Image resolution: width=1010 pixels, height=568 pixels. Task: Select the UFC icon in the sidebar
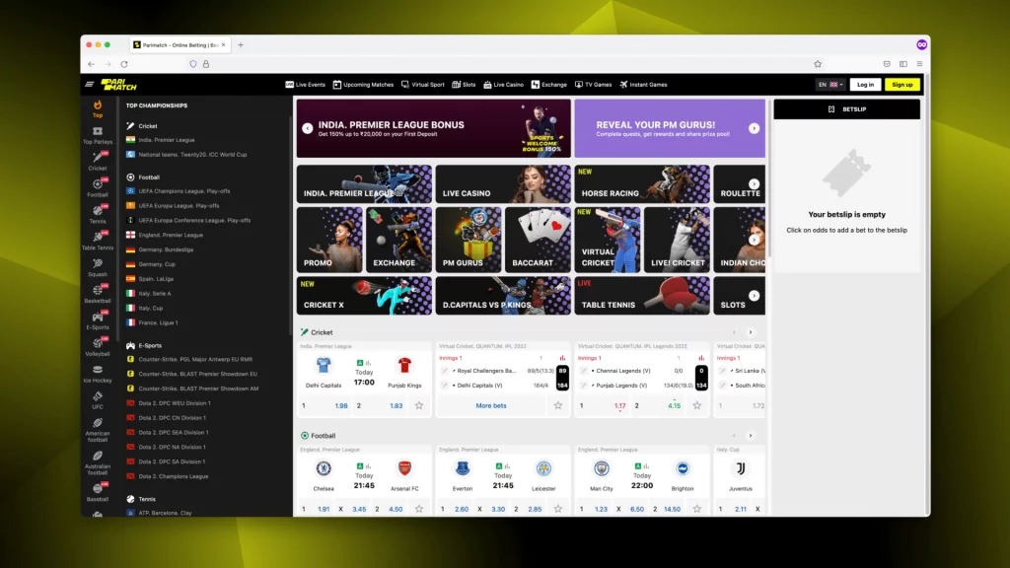(98, 400)
